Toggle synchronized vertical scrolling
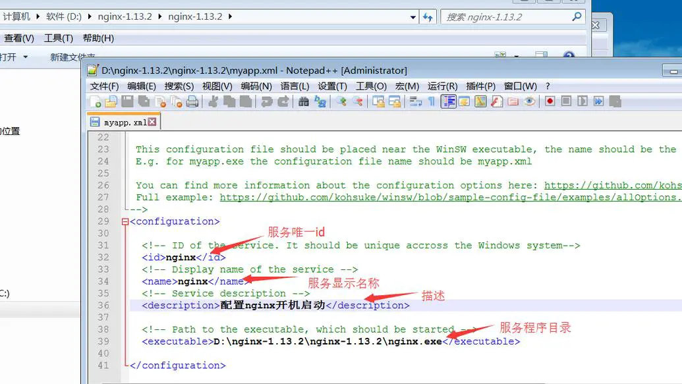 (378, 101)
